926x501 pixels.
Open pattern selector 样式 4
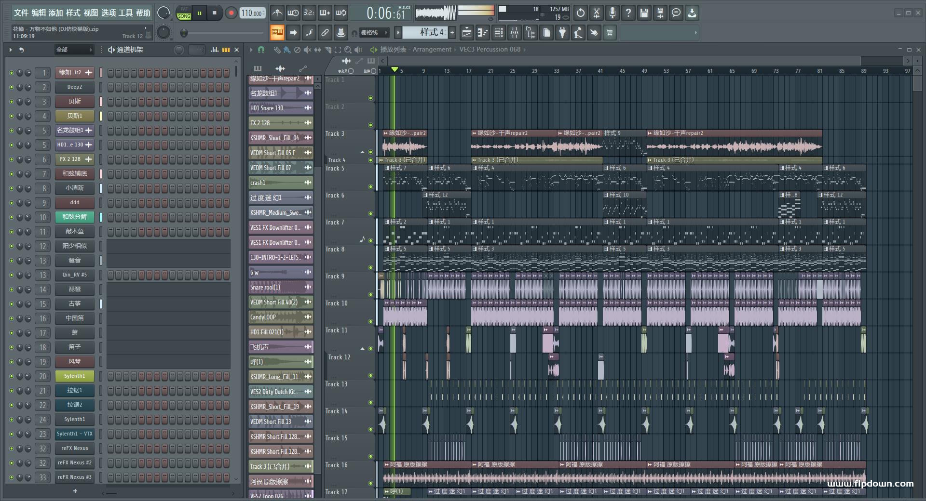424,32
